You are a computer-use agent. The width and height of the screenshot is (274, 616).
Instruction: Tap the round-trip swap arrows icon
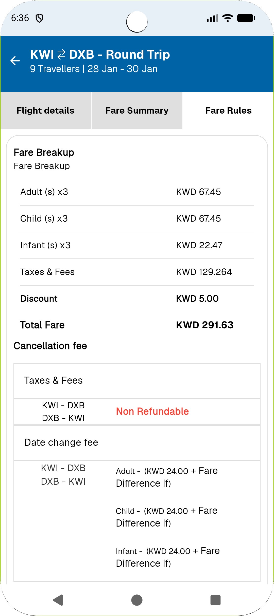[x=61, y=55]
